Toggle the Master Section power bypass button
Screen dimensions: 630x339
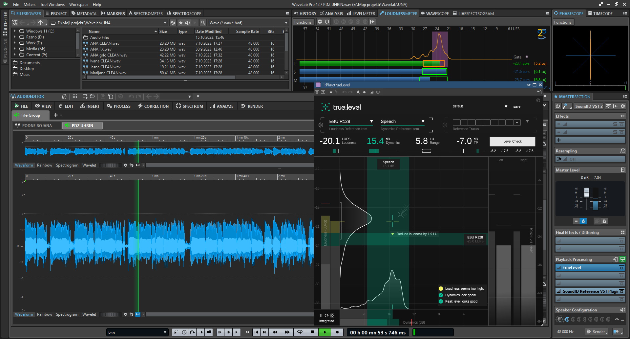point(557,106)
